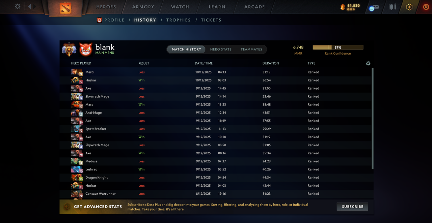Click Dota Plus icon in advanced stats banner
Viewport: 432px width, 223px height.
click(67, 206)
